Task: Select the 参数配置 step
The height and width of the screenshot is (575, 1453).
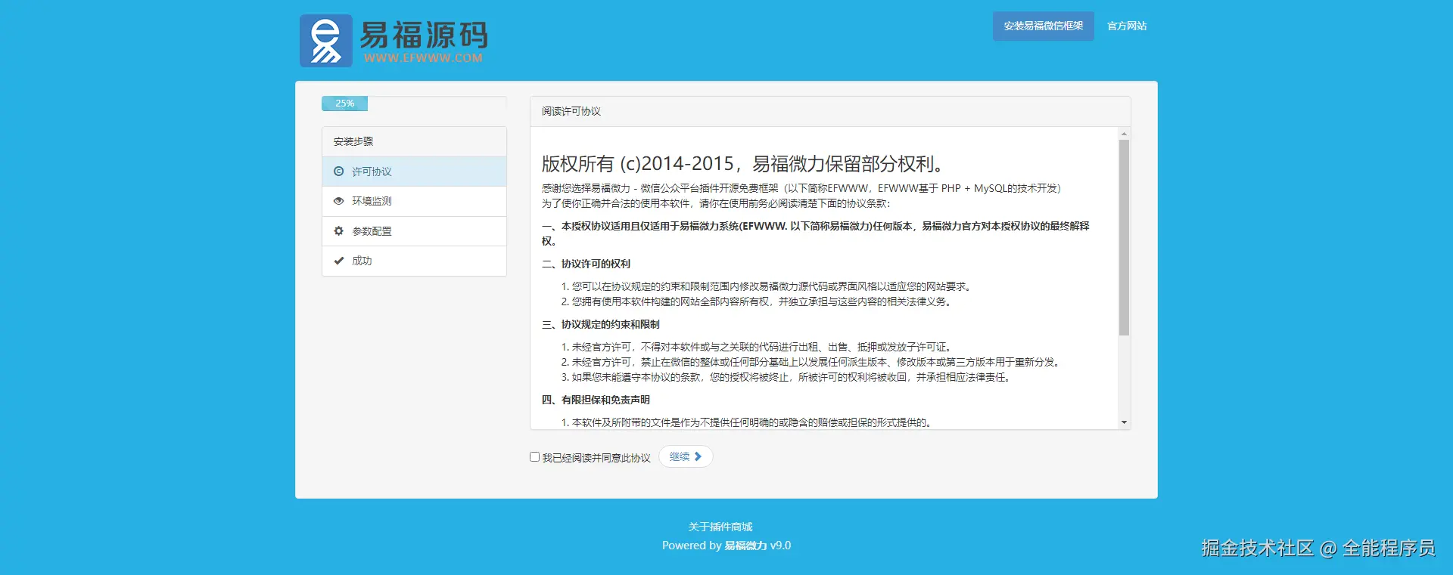Action: pyautogui.click(x=414, y=231)
